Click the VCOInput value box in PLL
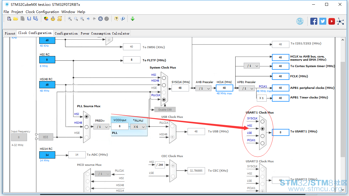Viewport: 349px width, 196px height. (120, 126)
